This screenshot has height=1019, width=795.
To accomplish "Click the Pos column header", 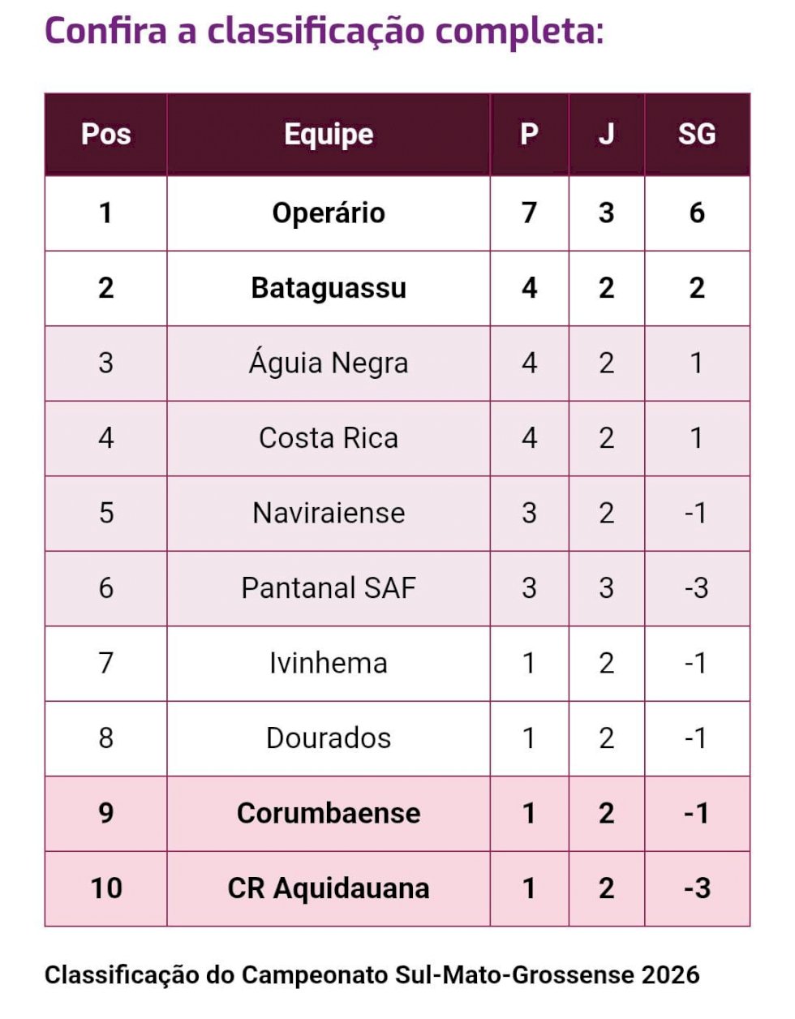I will (105, 134).
